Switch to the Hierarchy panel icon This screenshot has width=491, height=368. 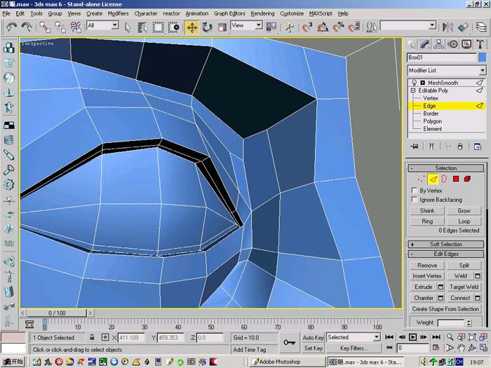438,44
